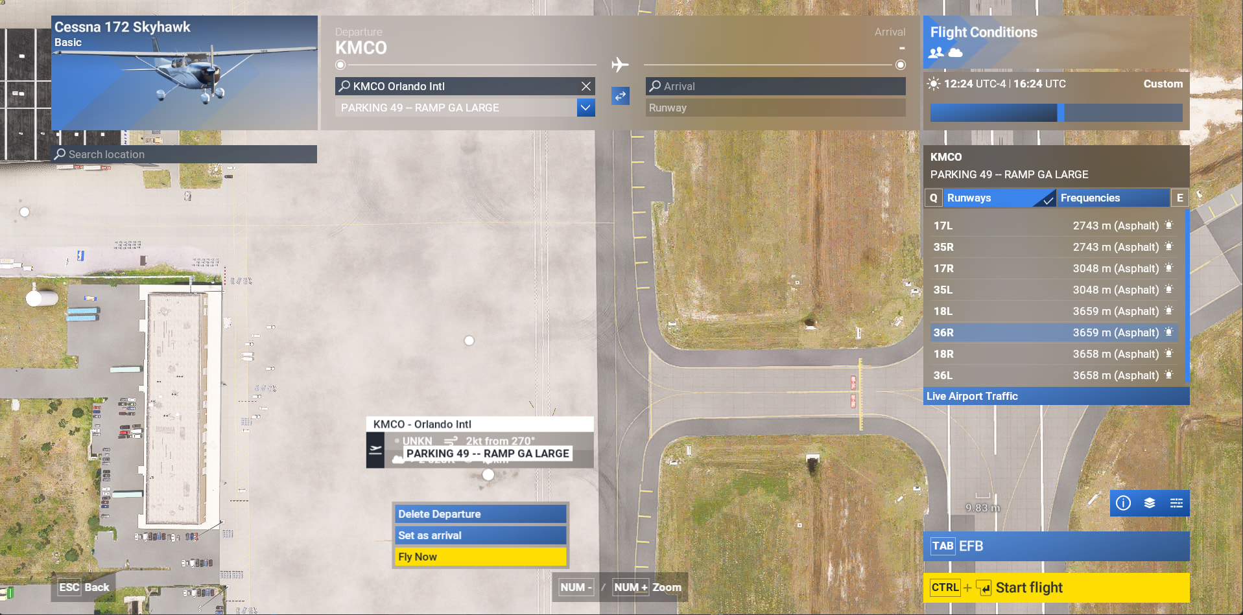Click the Q key icon beside Runways
The image size is (1243, 615).
click(x=934, y=198)
